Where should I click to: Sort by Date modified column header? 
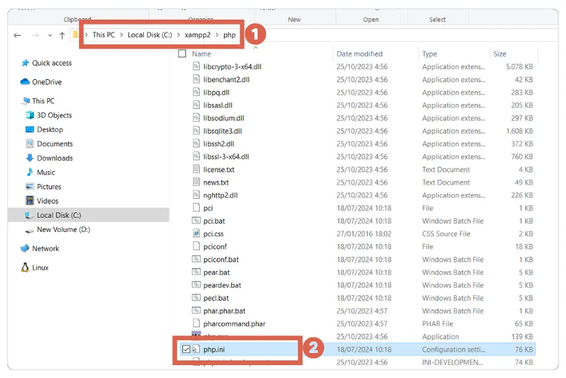coord(359,53)
